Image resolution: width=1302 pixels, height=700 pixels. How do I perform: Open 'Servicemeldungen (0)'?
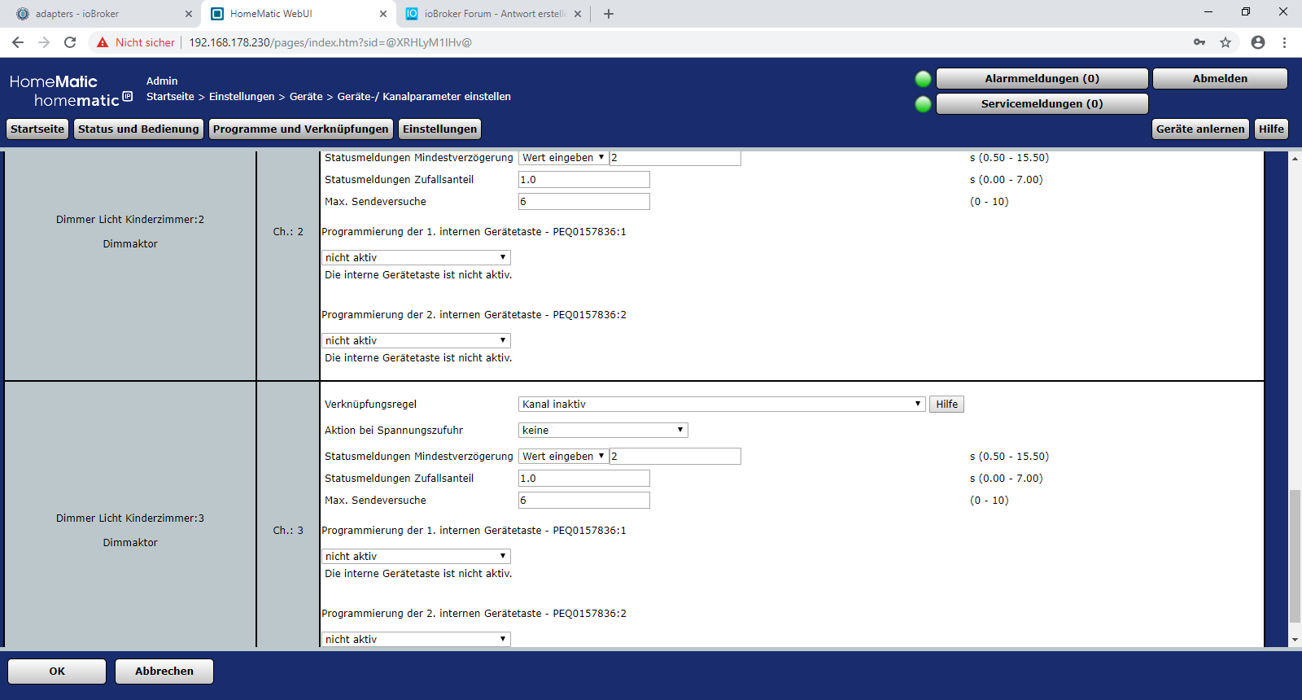(1042, 104)
